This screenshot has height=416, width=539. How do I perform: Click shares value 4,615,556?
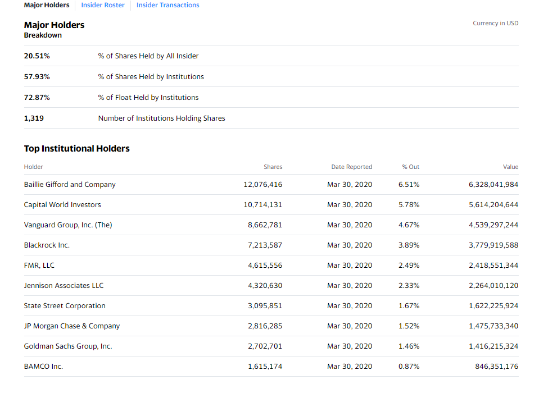[265, 266]
